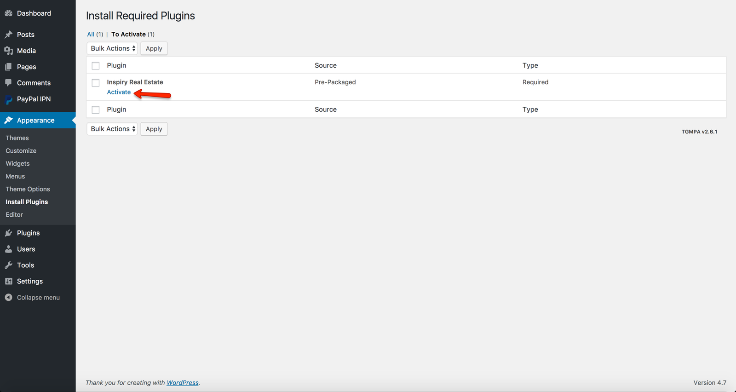Click the Plugin column header at top
Viewport: 736px width, 392px height.
(x=116, y=65)
